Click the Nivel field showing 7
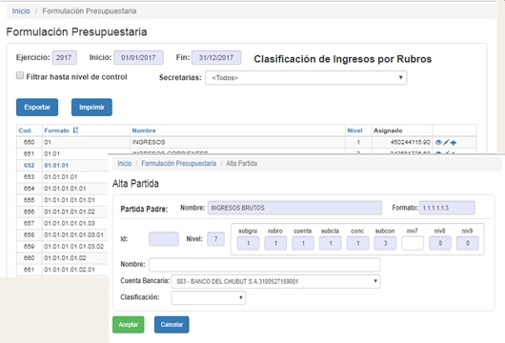Screen dimensions: 505x343 pos(215,239)
